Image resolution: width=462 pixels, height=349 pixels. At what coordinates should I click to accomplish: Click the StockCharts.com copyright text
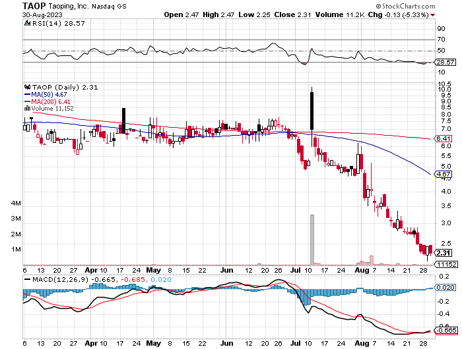[405, 6]
